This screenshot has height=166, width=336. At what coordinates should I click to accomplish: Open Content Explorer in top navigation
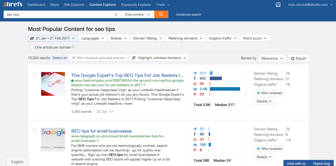pyautogui.click(x=103, y=5)
